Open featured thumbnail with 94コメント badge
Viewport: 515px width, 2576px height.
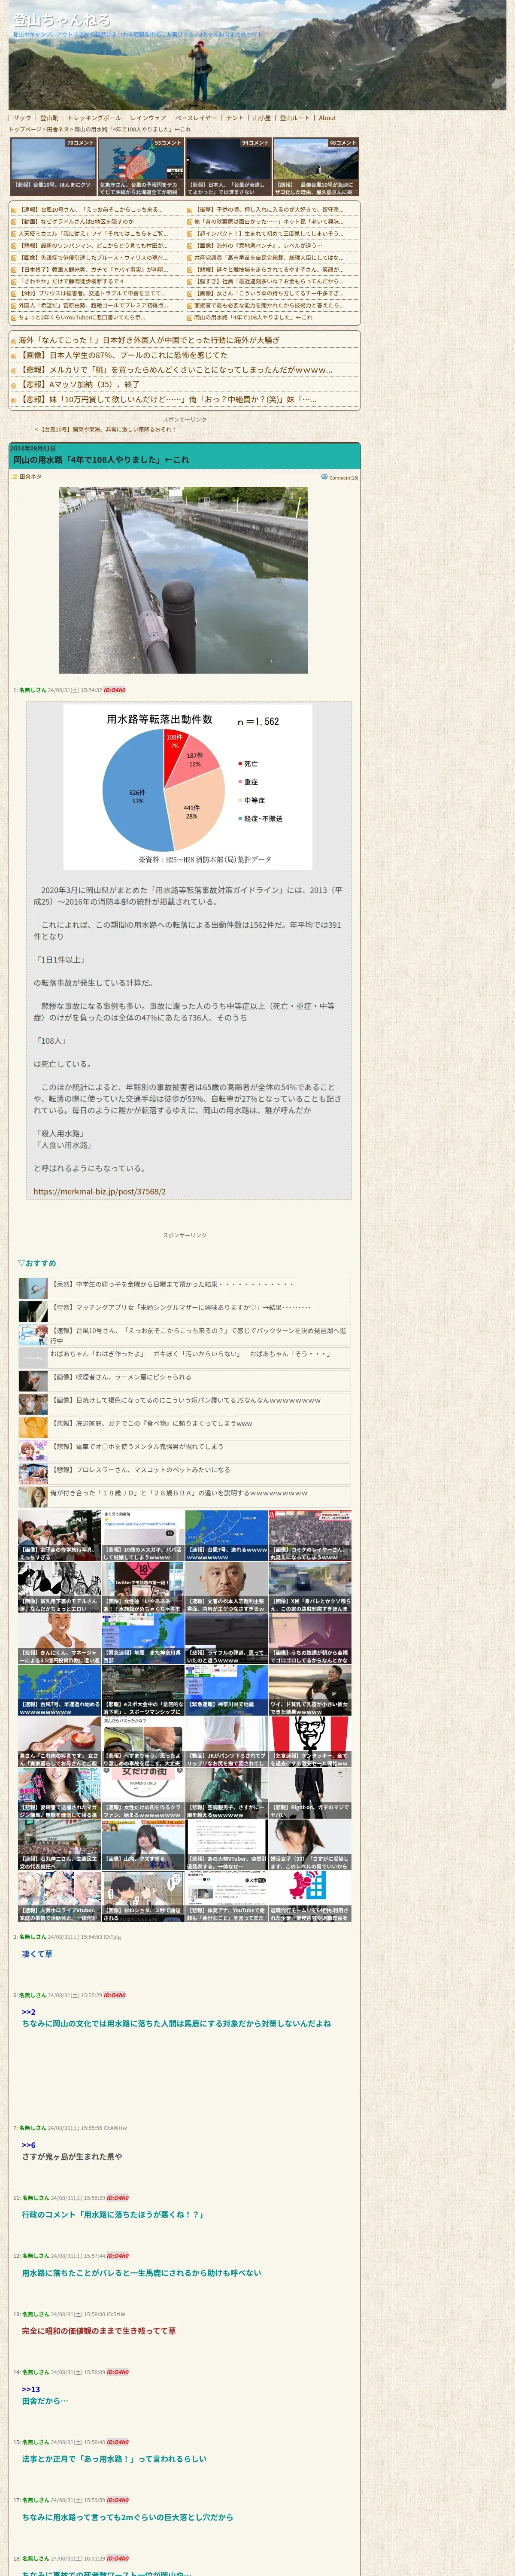[228, 167]
